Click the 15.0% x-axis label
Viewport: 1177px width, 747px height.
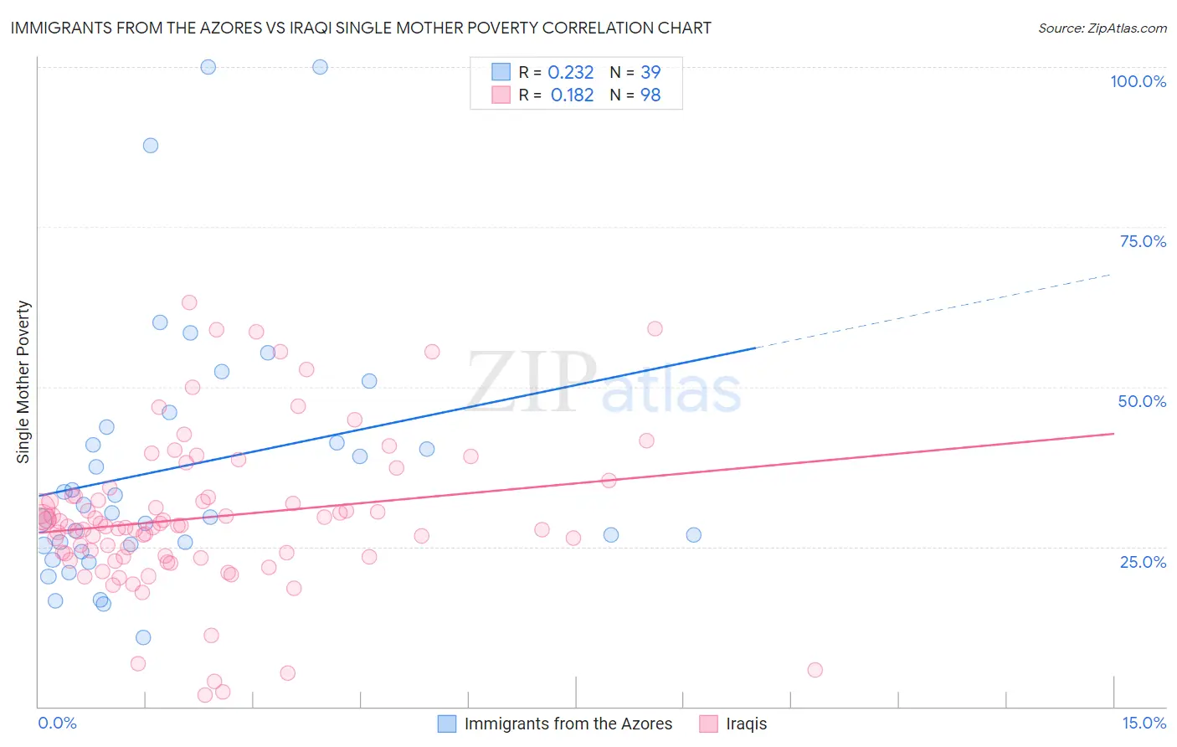[1144, 723]
